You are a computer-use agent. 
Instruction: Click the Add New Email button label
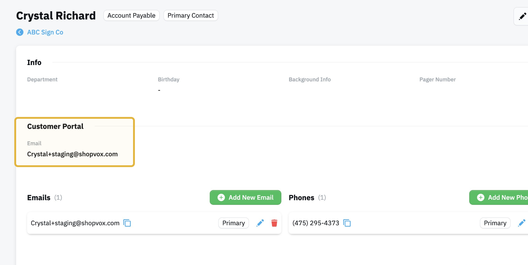(251, 198)
